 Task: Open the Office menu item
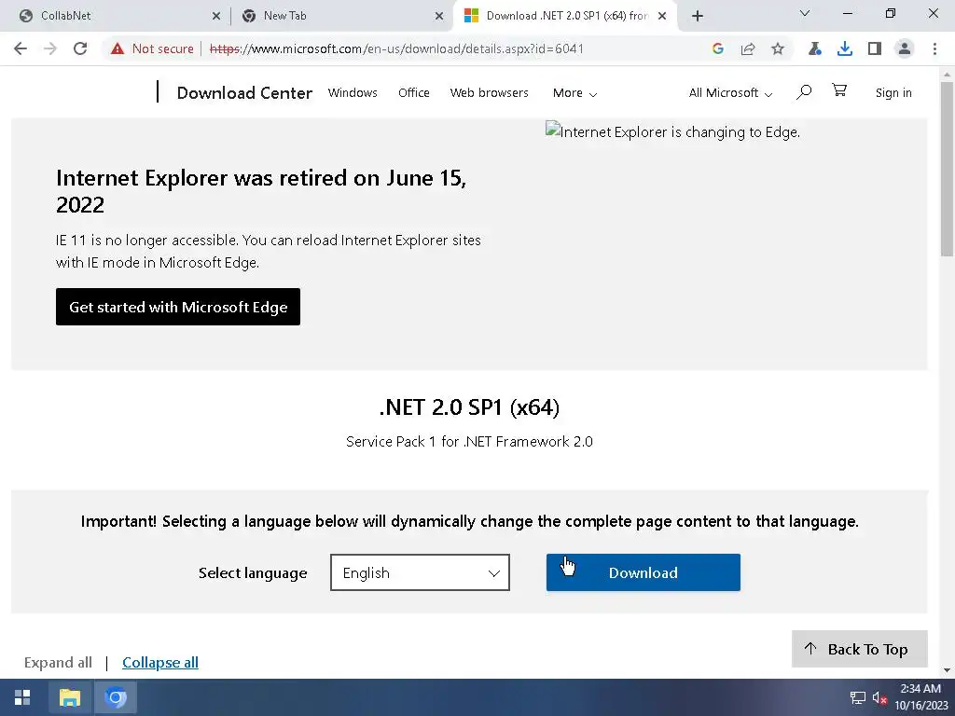click(x=414, y=93)
